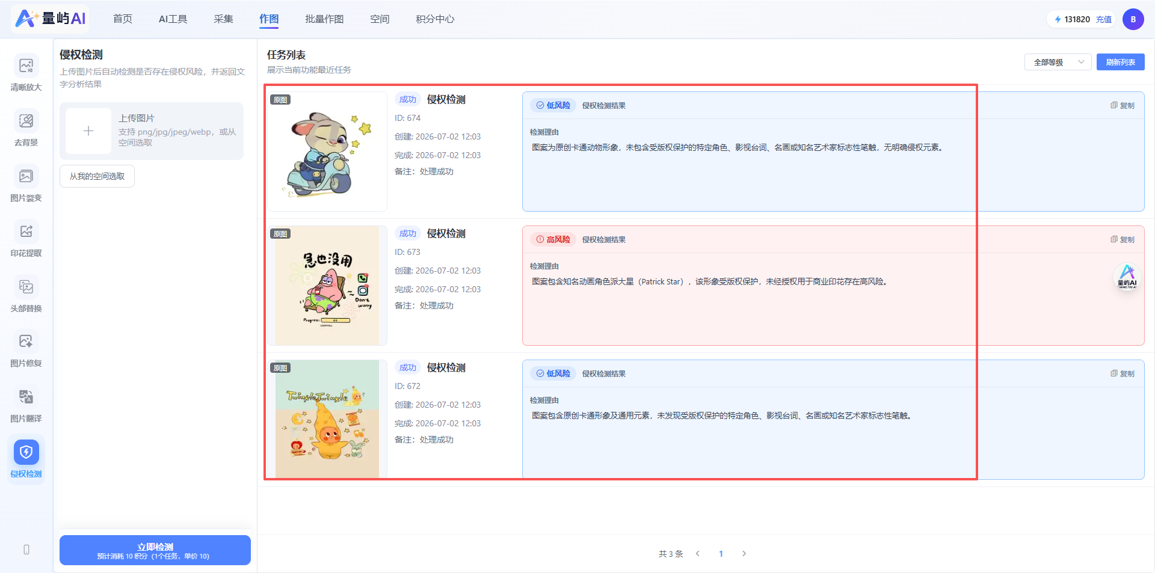Click the 高风险 tag on task 673
This screenshot has width=1155, height=573.
pyautogui.click(x=553, y=239)
